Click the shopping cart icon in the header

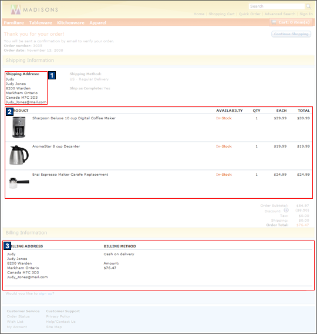[x=274, y=22]
